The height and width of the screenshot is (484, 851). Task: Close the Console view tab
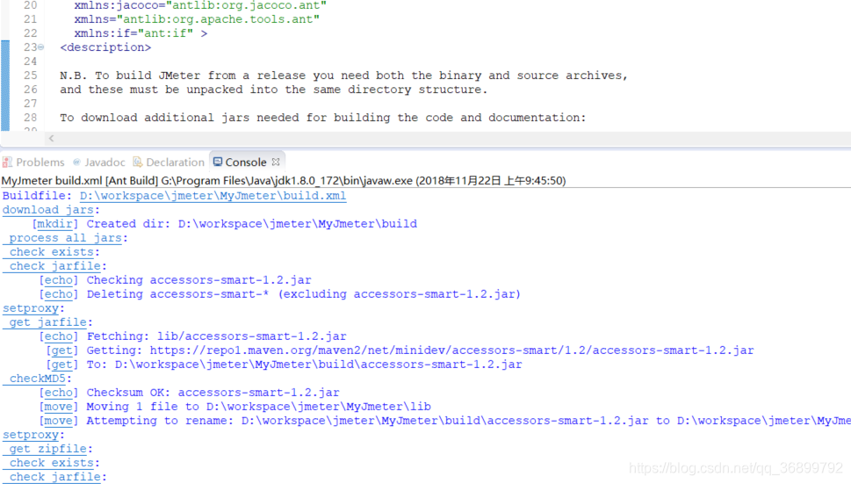(276, 162)
